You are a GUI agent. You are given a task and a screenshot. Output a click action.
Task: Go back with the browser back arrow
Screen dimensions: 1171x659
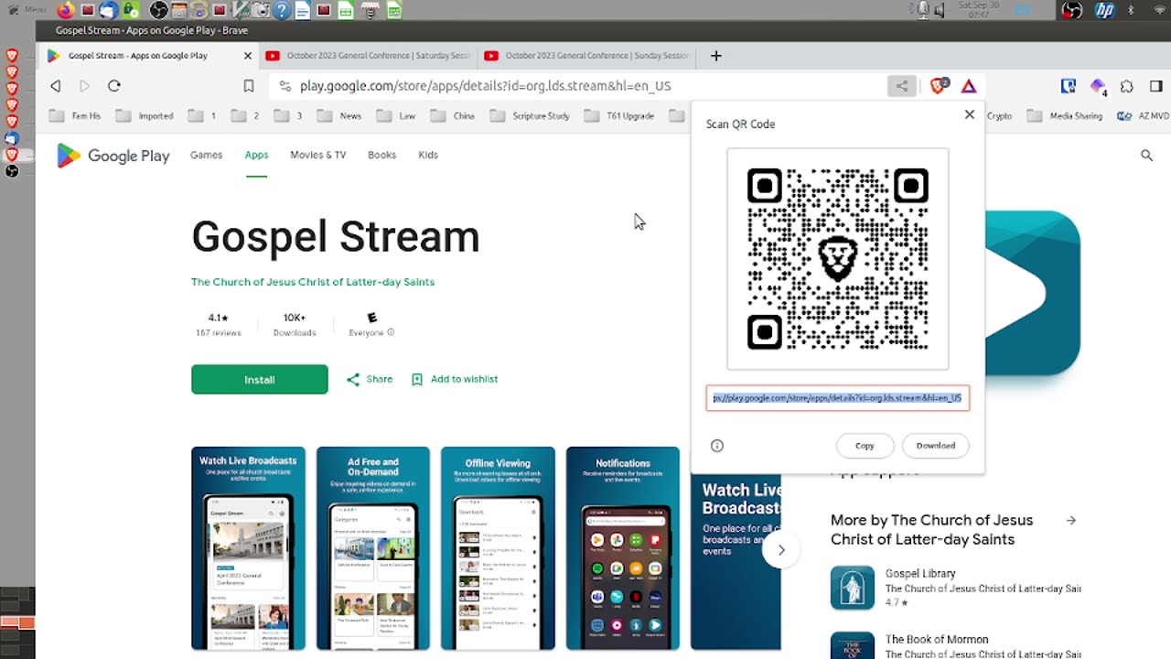56,86
